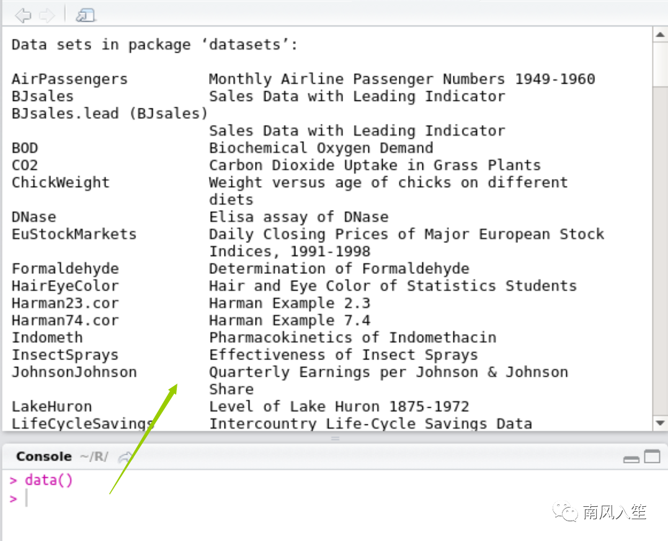Select the AirPassengers dataset entry
The height and width of the screenshot is (541, 668).
(x=69, y=79)
